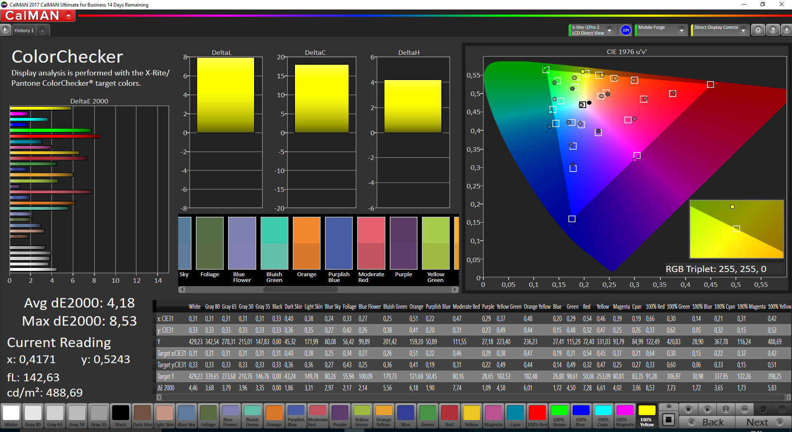Start reading with the play icon
This screenshot has height=432, width=792.
tap(707, 409)
